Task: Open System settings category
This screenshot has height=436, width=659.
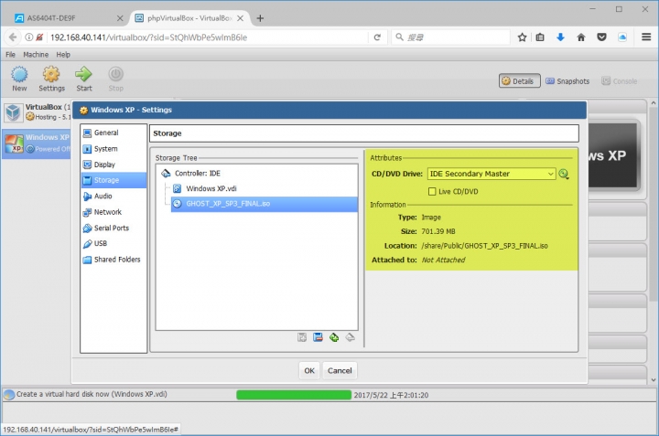Action: pyautogui.click(x=113, y=149)
